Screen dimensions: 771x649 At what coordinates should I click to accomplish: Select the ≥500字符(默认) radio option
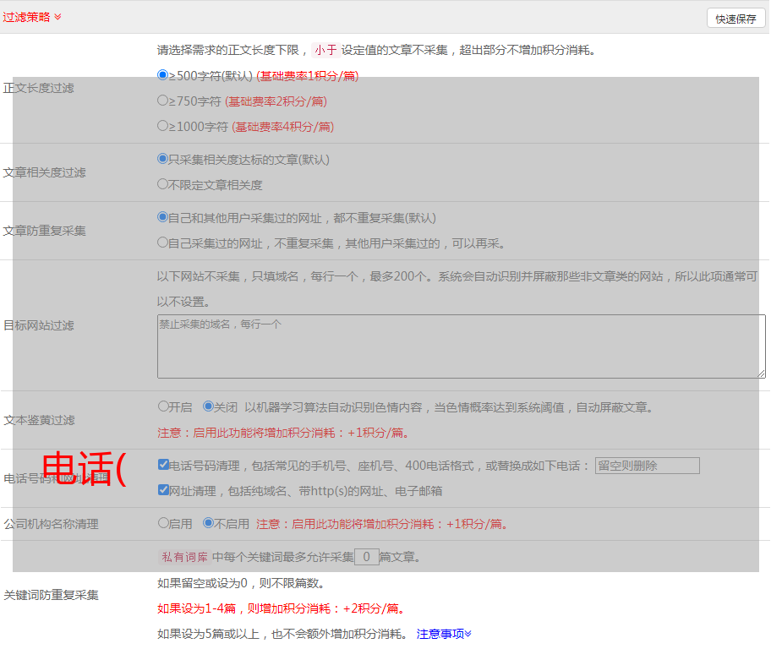tap(162, 74)
